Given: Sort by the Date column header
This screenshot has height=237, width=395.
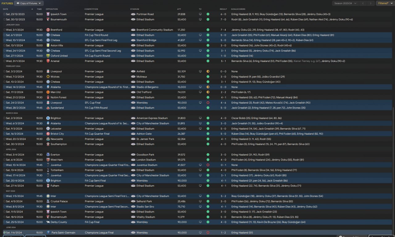Looking at the screenshot, I should pos(6,9).
